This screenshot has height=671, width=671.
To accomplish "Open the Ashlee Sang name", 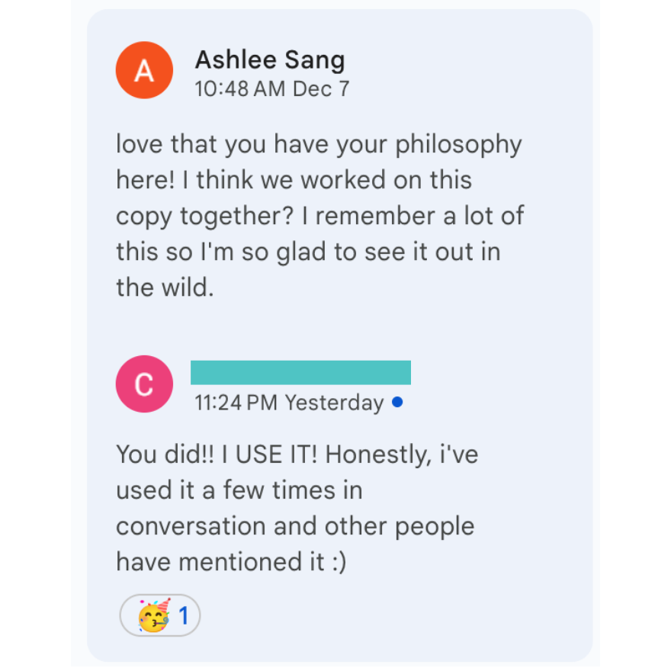I will (270, 59).
